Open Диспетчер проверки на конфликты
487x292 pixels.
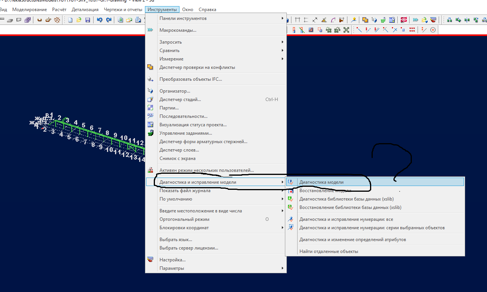(197, 67)
